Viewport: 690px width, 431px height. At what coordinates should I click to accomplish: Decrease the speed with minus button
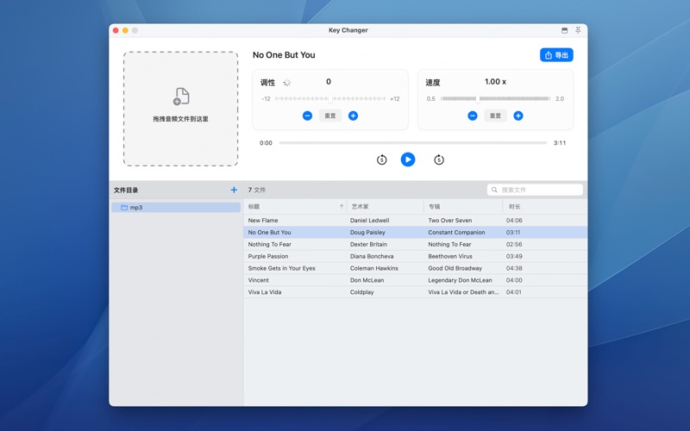pyautogui.click(x=473, y=116)
